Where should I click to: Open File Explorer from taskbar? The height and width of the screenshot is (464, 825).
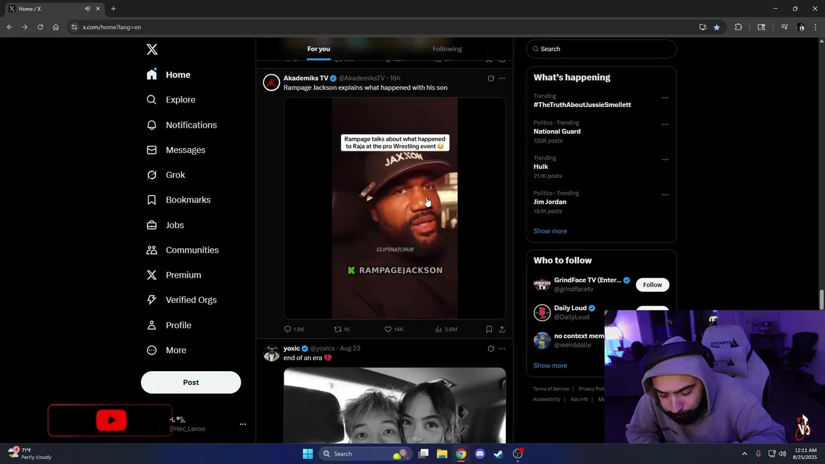[x=442, y=454]
